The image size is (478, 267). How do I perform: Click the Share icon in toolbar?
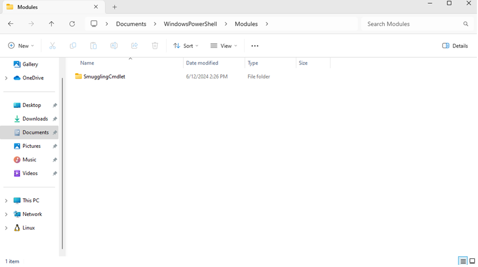(135, 46)
